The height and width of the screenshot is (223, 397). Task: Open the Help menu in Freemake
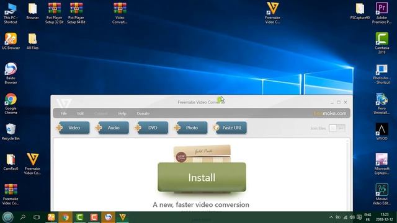point(122,113)
